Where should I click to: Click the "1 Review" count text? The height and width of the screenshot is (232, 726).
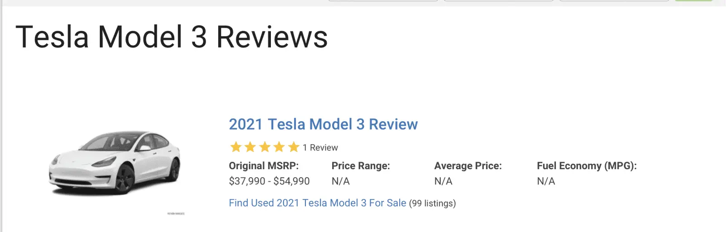[320, 148]
